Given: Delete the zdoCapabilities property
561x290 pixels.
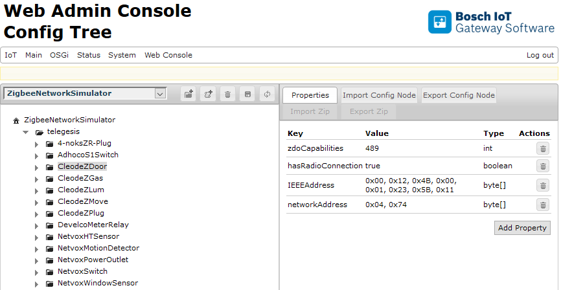Looking at the screenshot, I should coord(542,148).
